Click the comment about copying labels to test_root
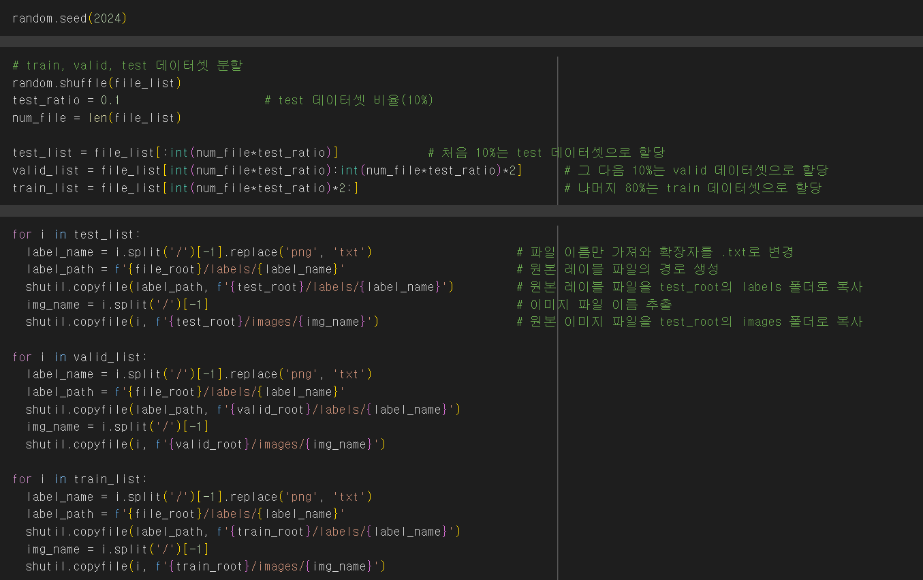The image size is (923, 580). [x=689, y=287]
